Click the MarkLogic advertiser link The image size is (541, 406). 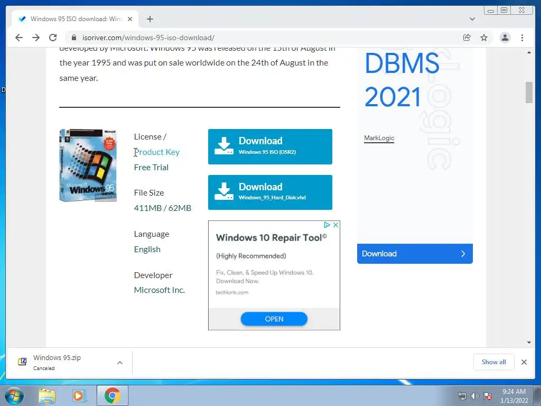(379, 138)
